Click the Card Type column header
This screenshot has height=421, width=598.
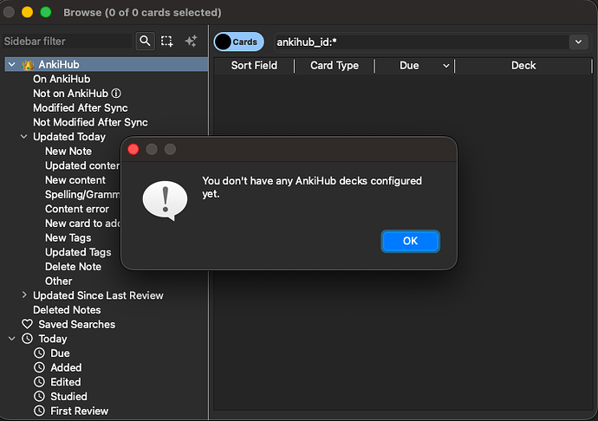click(x=335, y=66)
